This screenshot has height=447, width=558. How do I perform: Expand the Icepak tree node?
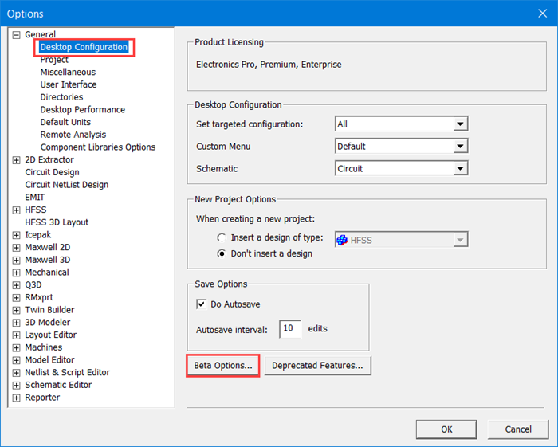17,235
